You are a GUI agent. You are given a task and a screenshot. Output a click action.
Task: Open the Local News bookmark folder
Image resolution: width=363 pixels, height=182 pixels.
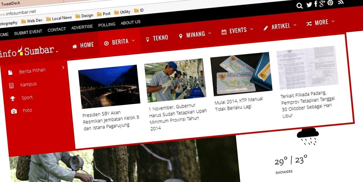pos(59,18)
